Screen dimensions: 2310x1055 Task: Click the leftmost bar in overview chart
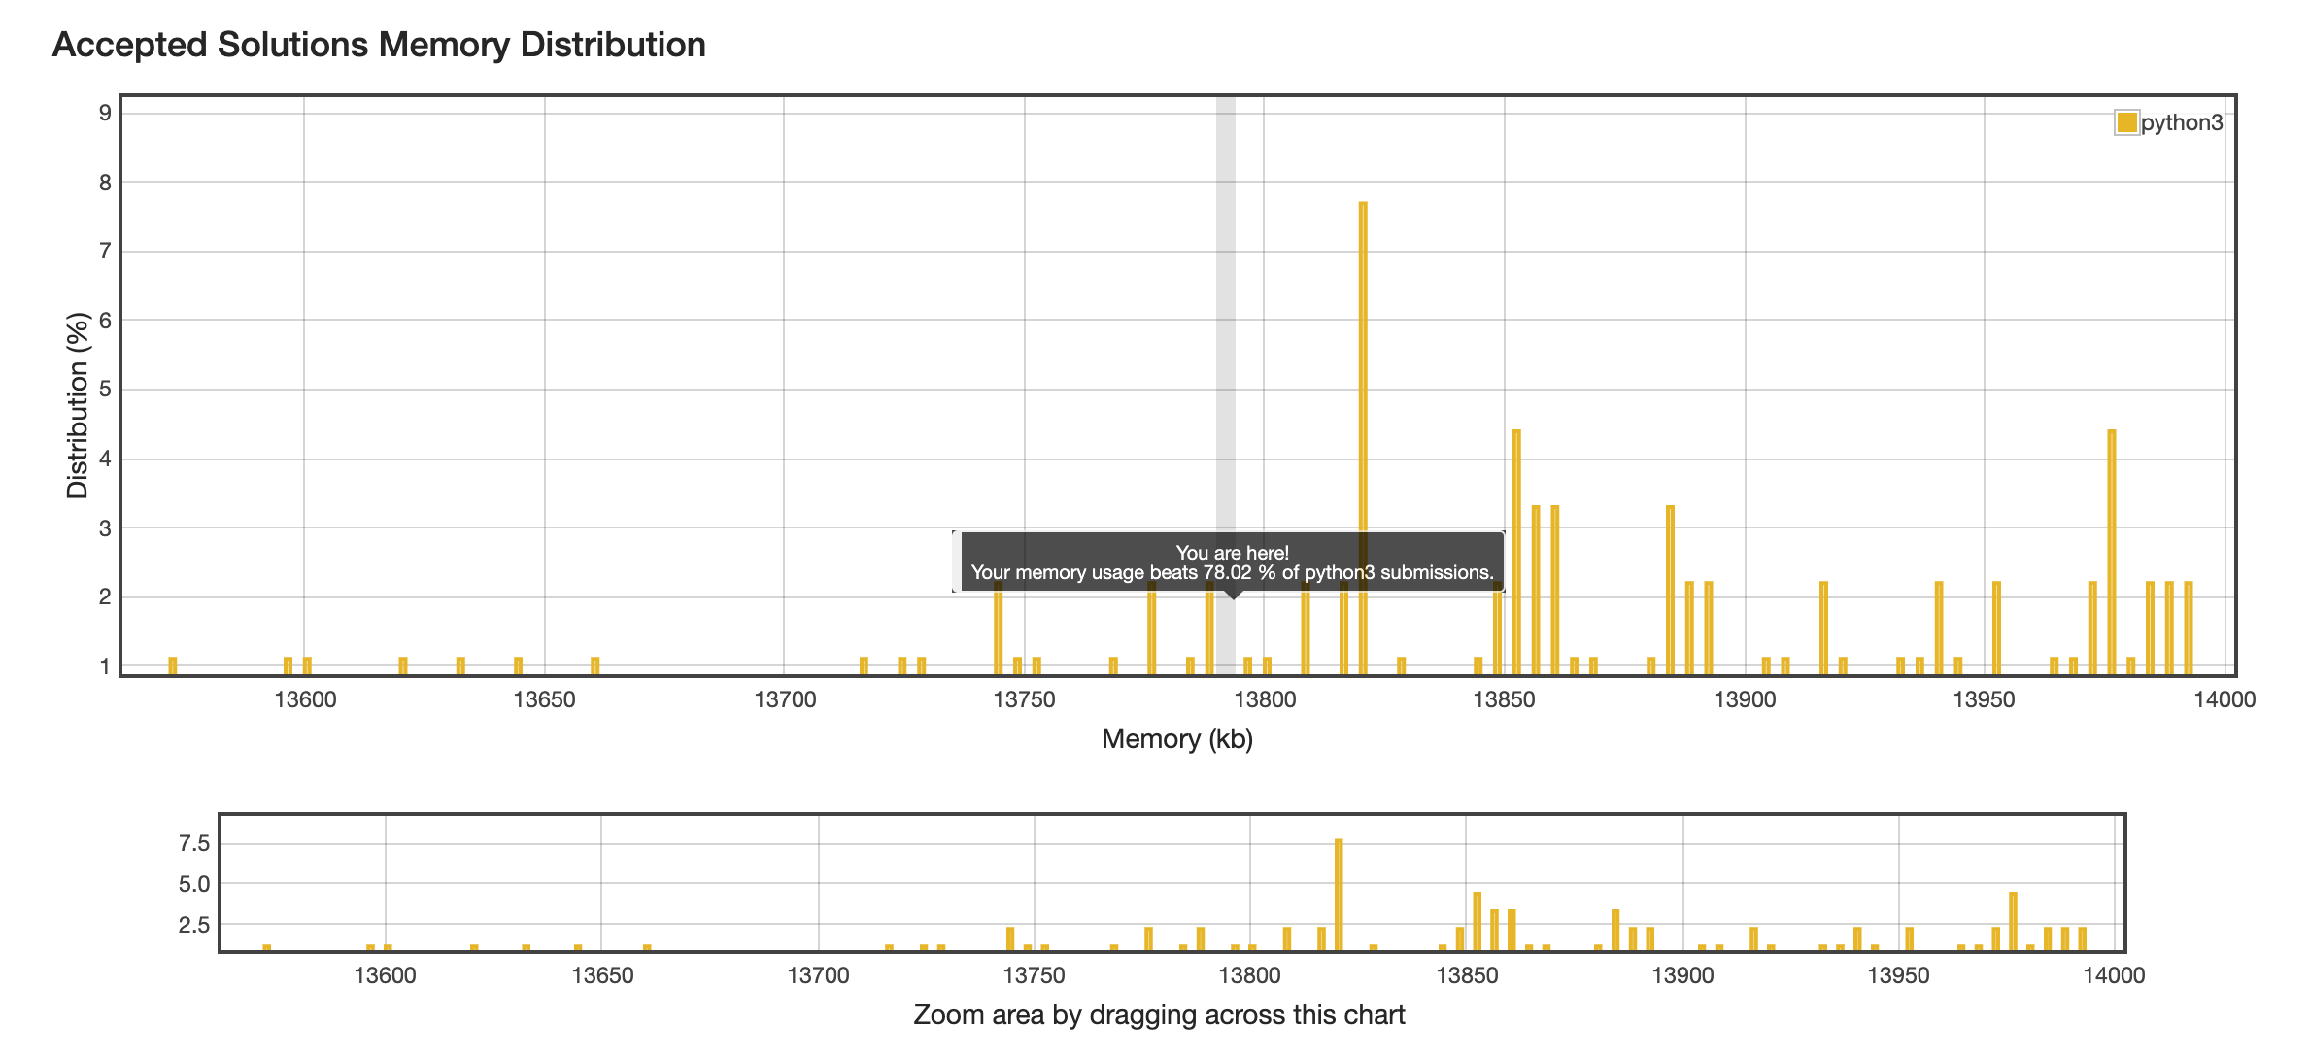coord(267,947)
